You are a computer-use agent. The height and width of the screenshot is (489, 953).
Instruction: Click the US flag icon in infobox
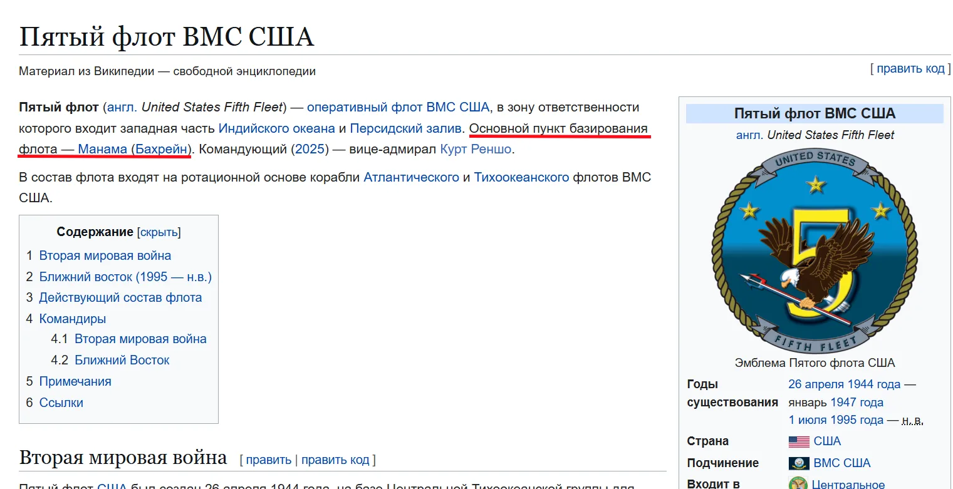click(799, 441)
